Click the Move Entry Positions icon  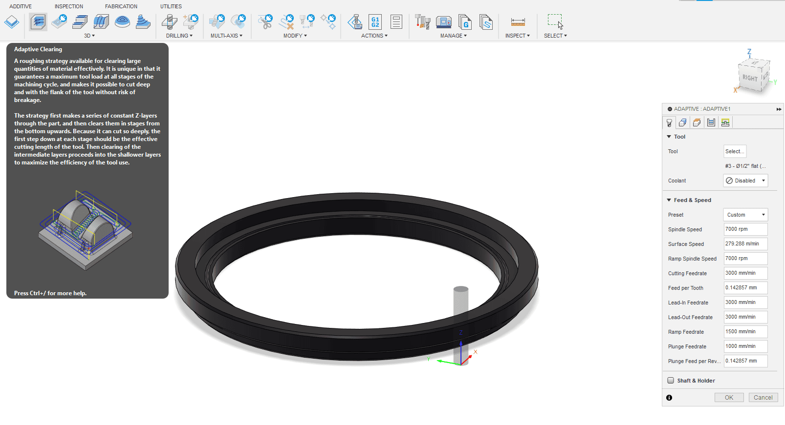click(x=328, y=22)
